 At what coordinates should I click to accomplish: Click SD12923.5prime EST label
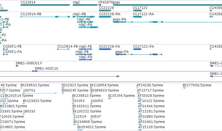point(75,85)
